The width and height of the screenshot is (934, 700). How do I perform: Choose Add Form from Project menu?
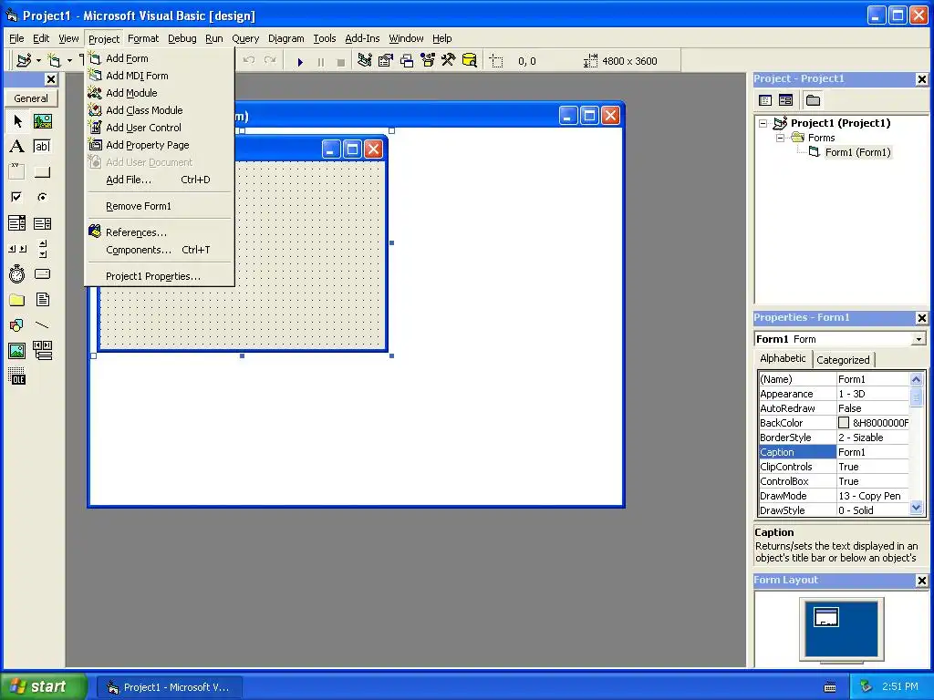click(160, 58)
